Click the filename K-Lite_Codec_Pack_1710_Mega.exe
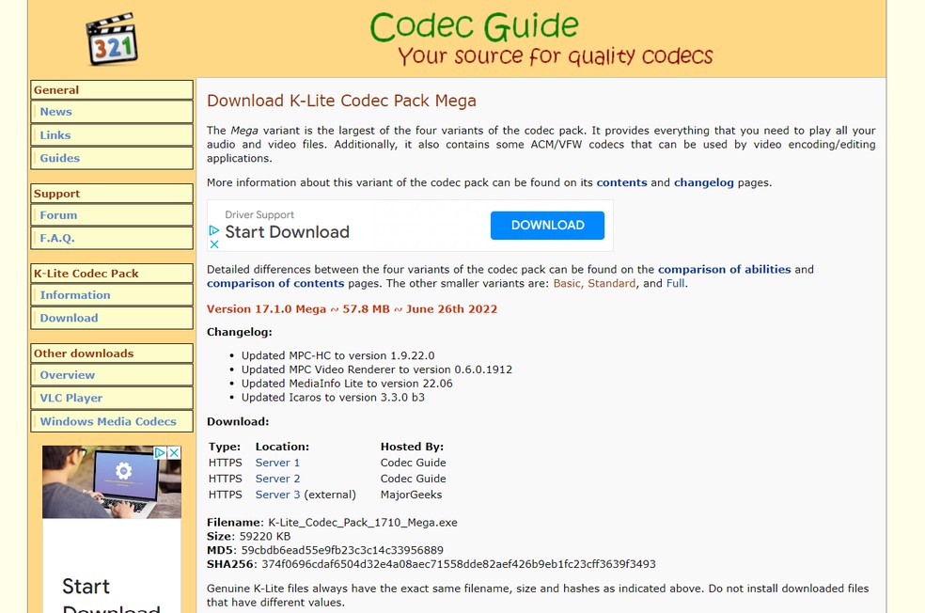 click(363, 523)
